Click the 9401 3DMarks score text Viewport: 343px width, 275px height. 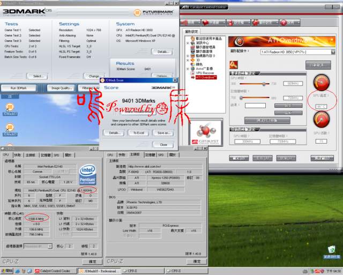pos(138,101)
